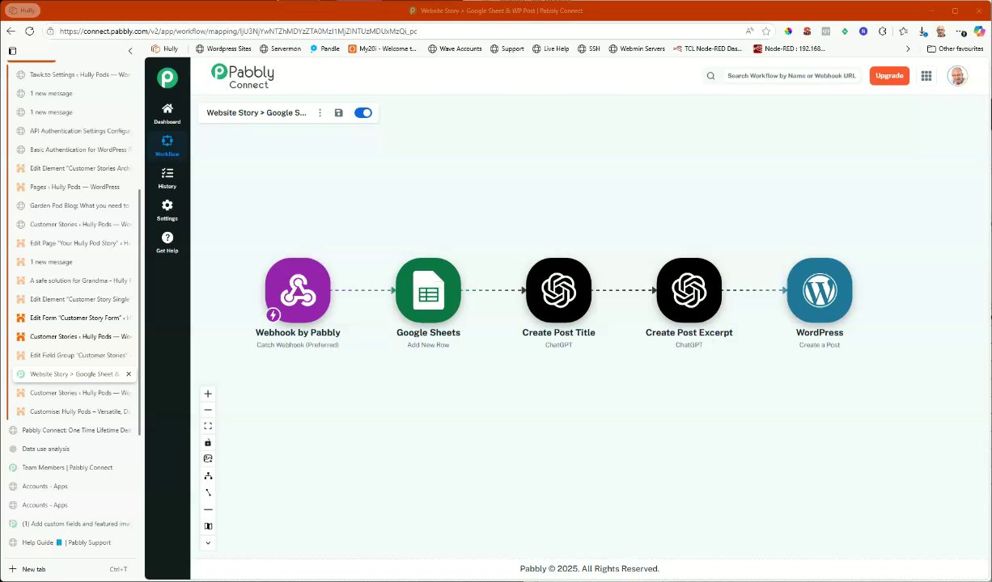992x582 pixels.
Task: Switch workflow layout with the hierarchy icon
Action: coord(208,476)
